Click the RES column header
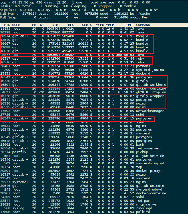The image size is (188, 214). tap(71, 25)
